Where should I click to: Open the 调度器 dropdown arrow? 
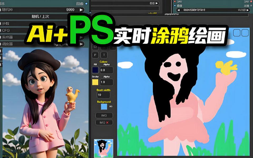[x=81, y=44]
